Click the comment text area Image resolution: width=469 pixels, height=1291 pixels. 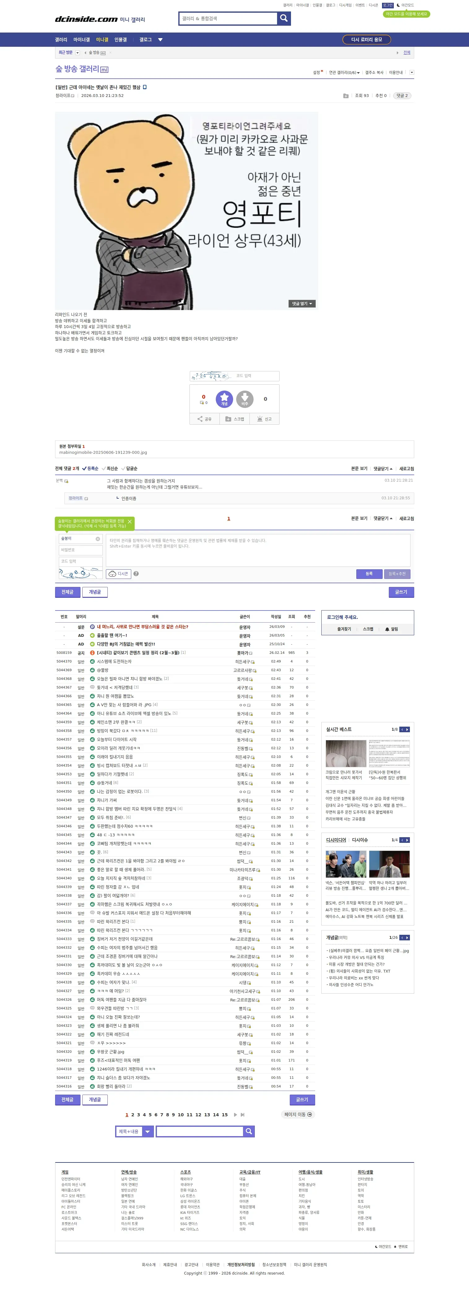pyautogui.click(x=258, y=550)
